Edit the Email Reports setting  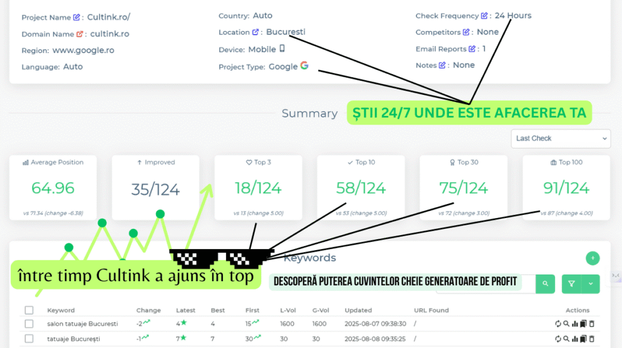pyautogui.click(x=471, y=49)
